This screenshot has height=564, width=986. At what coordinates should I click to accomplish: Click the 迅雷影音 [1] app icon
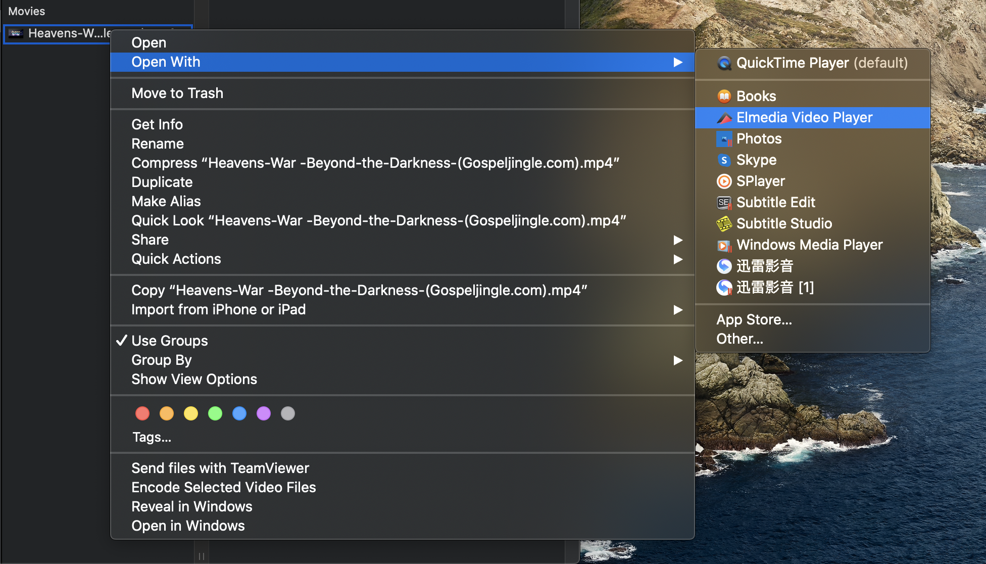724,288
